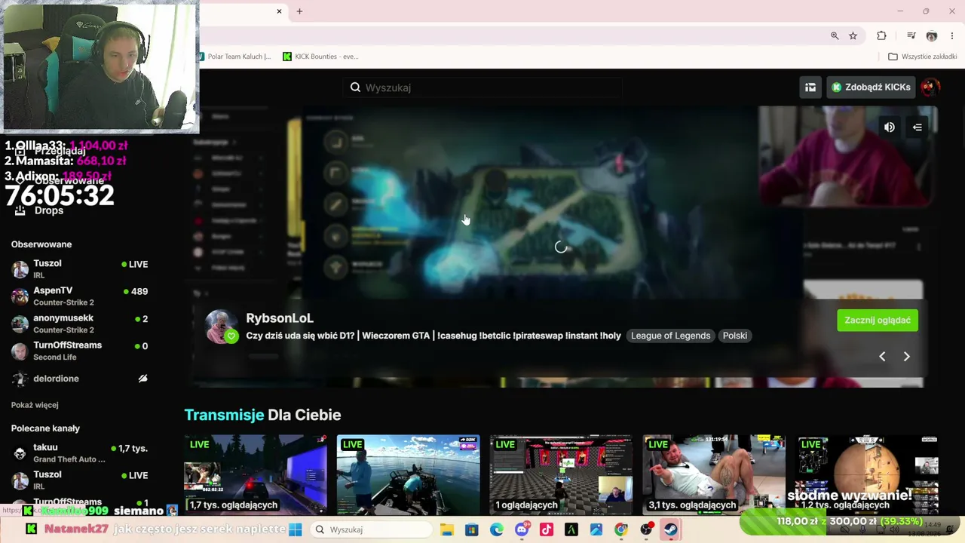Open the Chrome three-dot menu

point(952,35)
